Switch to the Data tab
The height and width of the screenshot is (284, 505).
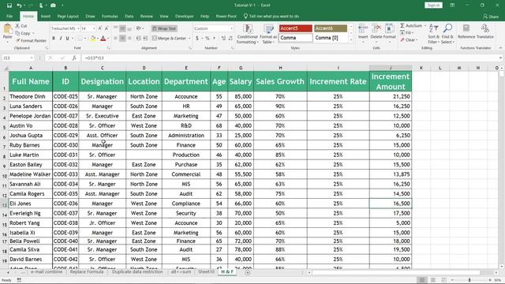pos(129,16)
